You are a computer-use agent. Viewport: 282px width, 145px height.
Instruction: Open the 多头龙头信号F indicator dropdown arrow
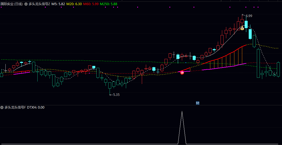pyautogui.click(x=2, y=107)
